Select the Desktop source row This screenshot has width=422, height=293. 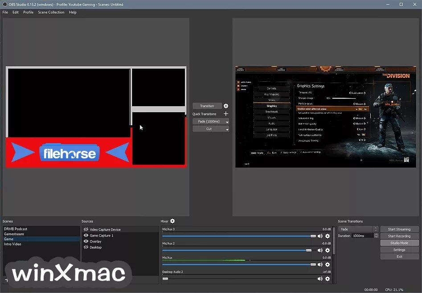(x=120, y=247)
